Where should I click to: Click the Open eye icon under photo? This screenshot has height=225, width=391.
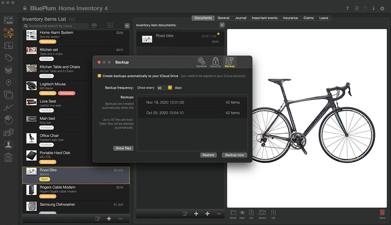pos(242,214)
